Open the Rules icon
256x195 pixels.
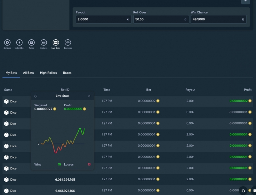31,43
